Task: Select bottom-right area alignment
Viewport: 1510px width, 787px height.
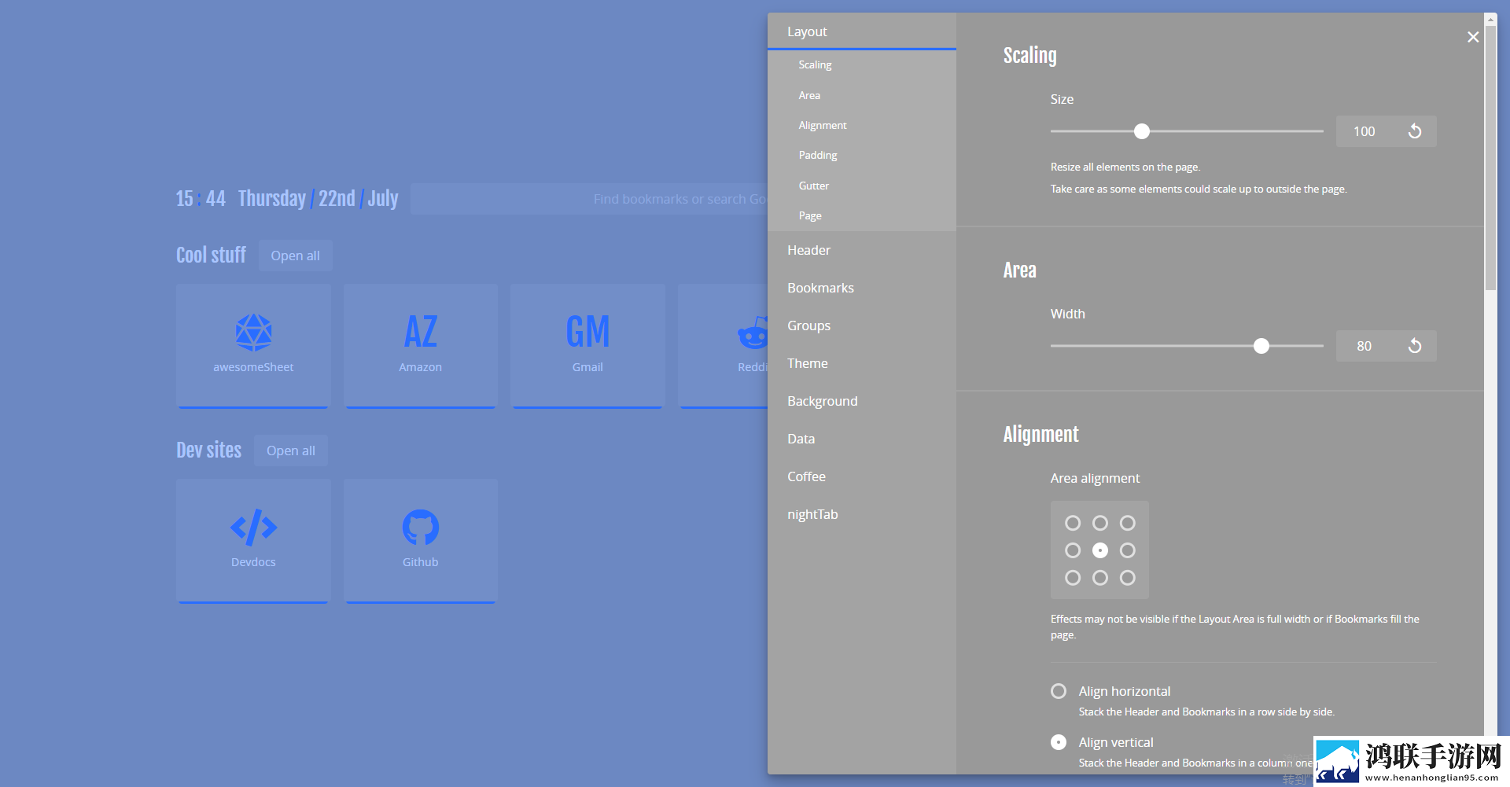Action: point(1128,578)
